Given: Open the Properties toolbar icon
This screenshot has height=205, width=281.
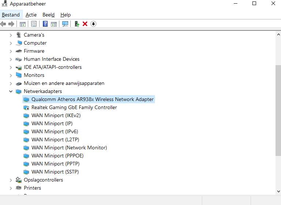Looking at the screenshot, I should (x=34, y=24).
